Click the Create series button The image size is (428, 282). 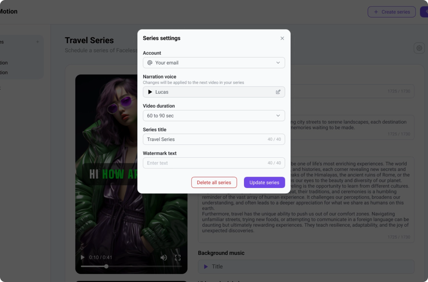click(x=392, y=12)
